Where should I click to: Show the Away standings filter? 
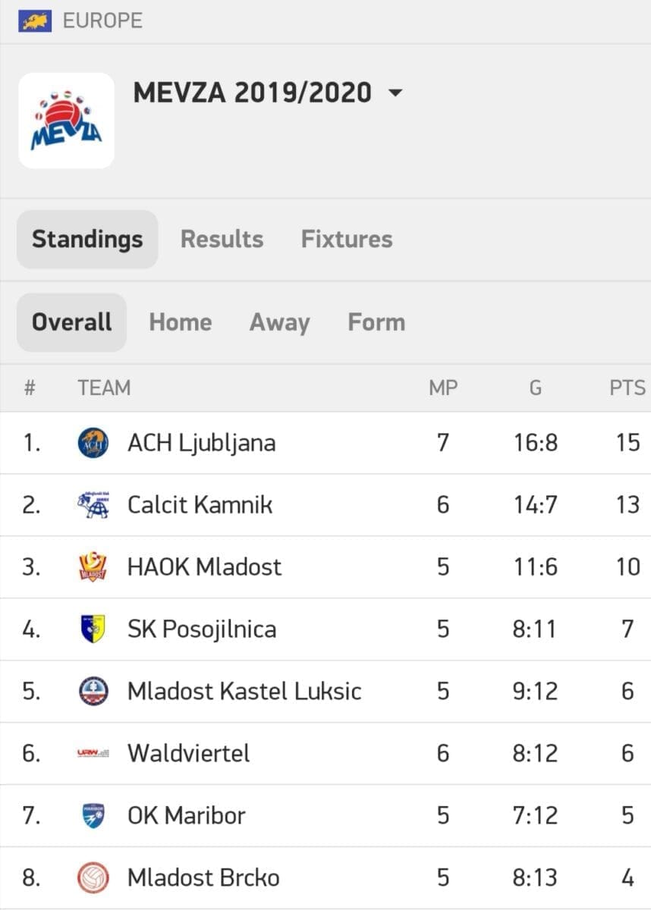279,322
